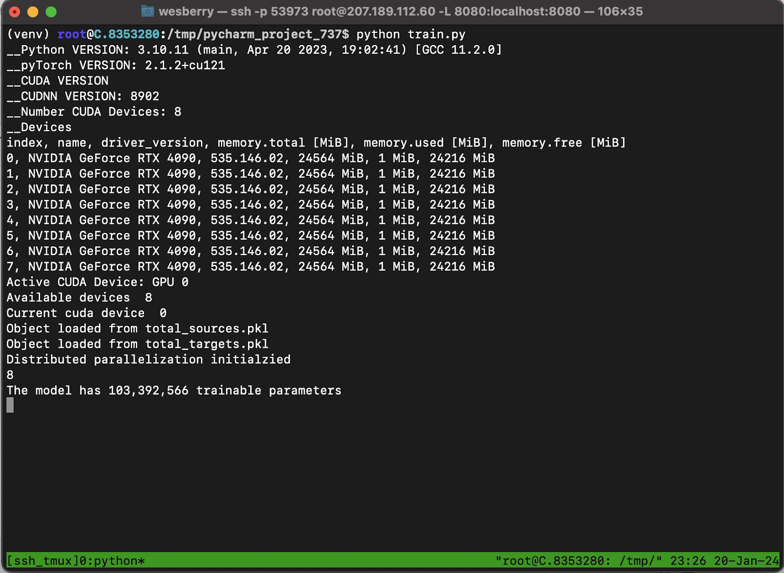Click the GPU row starting with '7, NVIDIA'
784x573 pixels.
pos(250,267)
